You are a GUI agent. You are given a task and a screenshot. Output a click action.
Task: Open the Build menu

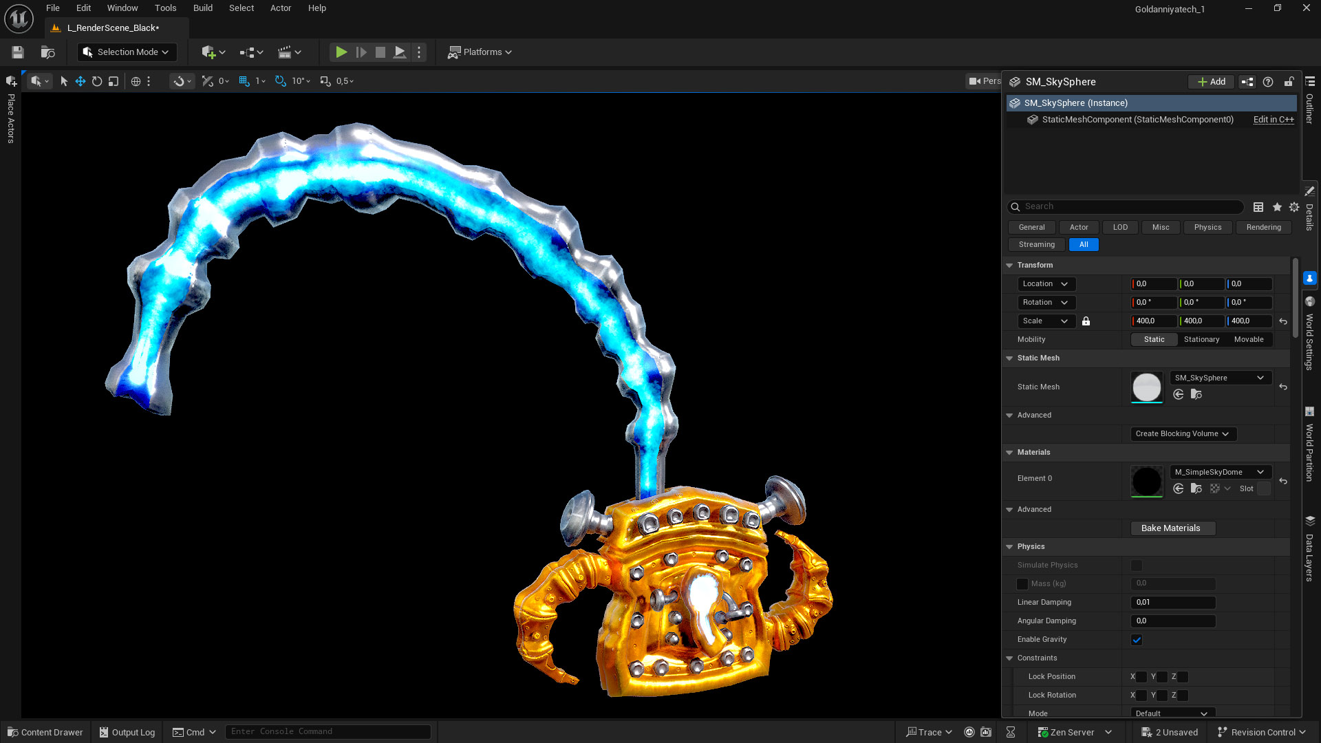[202, 8]
